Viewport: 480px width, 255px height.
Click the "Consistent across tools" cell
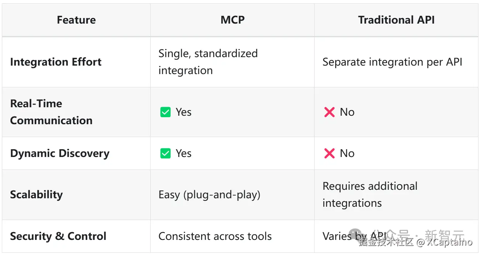215,236
